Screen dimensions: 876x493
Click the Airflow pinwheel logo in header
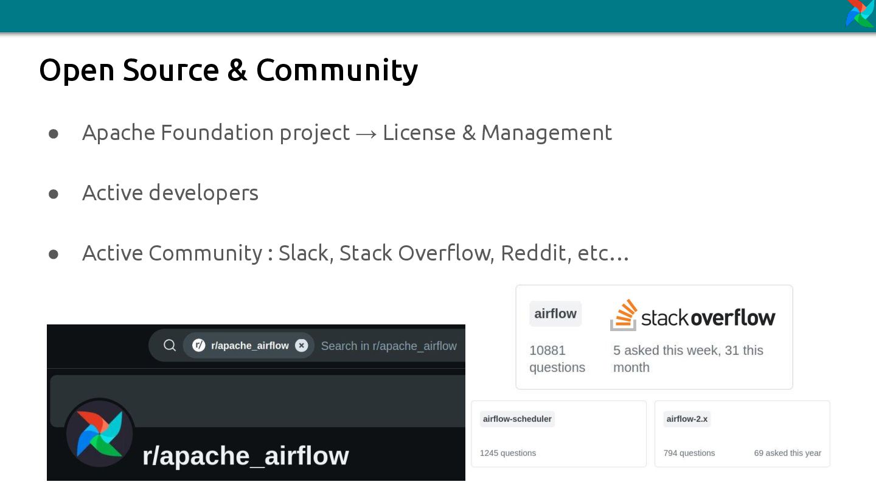(x=861, y=13)
